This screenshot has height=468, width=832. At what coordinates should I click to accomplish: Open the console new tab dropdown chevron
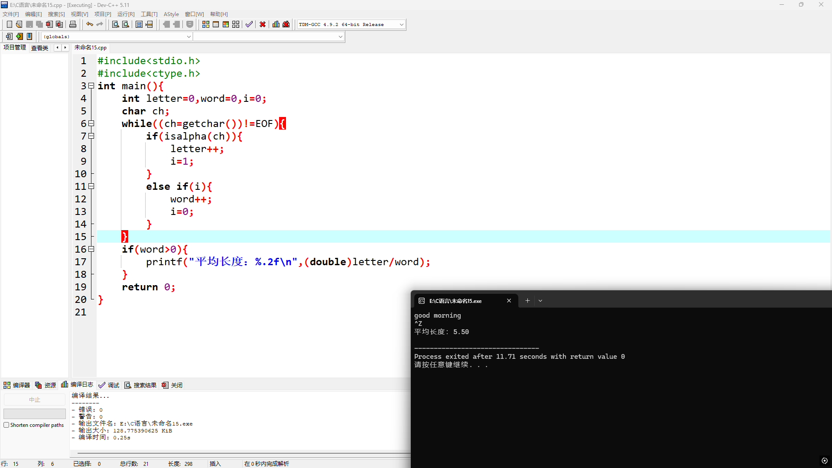[x=540, y=301]
